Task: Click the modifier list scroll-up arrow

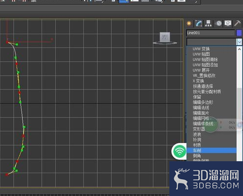Action: (x=240, y=49)
